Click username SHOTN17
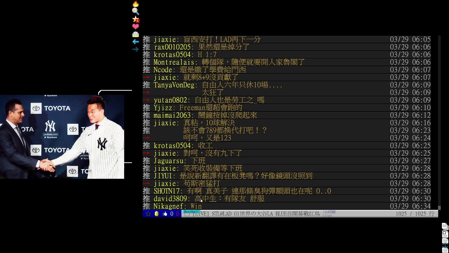 point(167,191)
